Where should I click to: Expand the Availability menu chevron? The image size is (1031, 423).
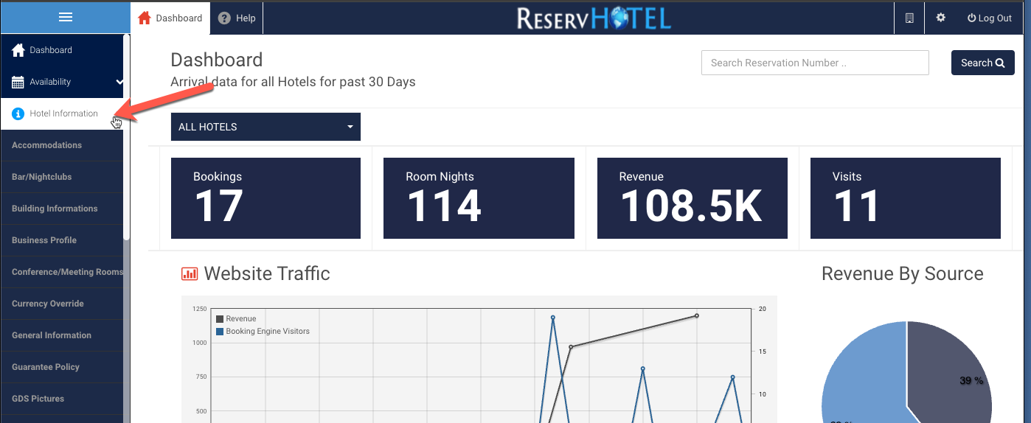119,82
